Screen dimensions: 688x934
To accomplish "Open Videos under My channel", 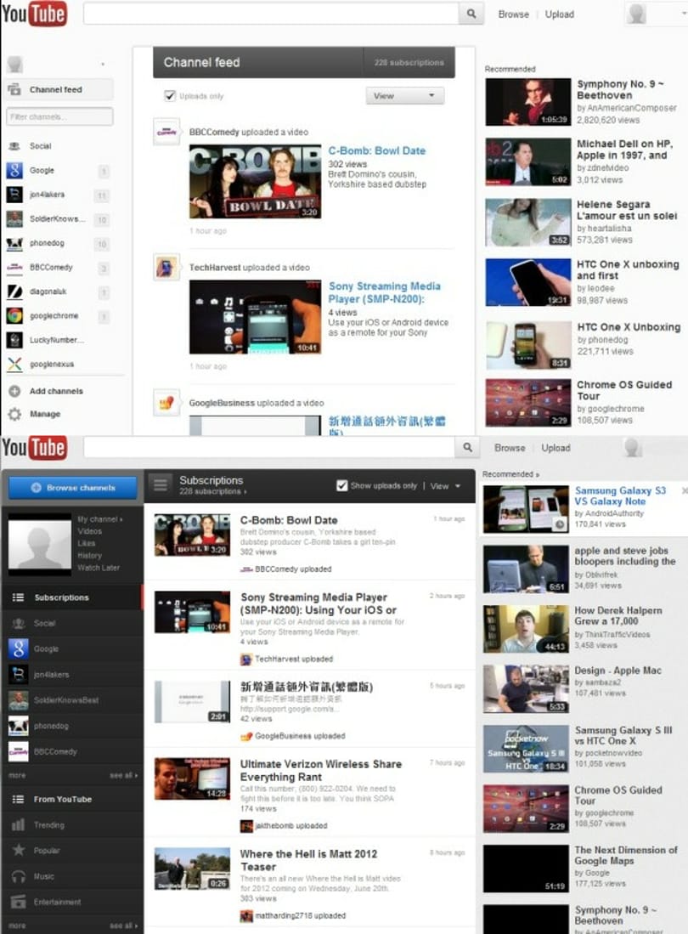I will [x=90, y=531].
